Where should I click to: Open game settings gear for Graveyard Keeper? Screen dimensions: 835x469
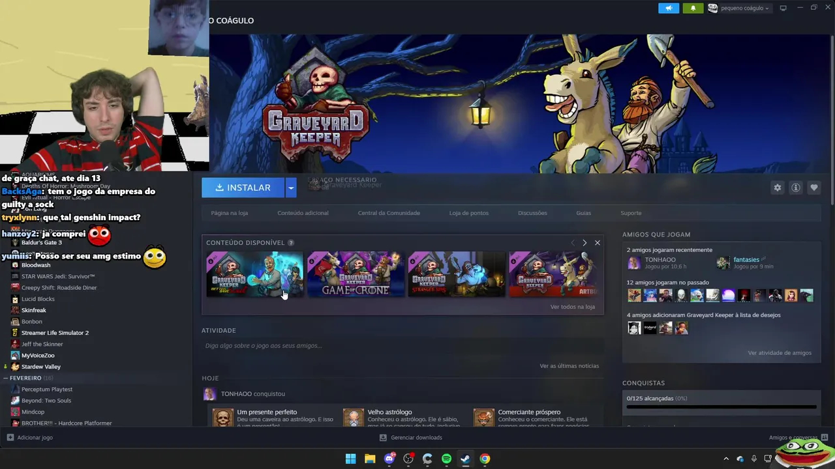tap(777, 188)
